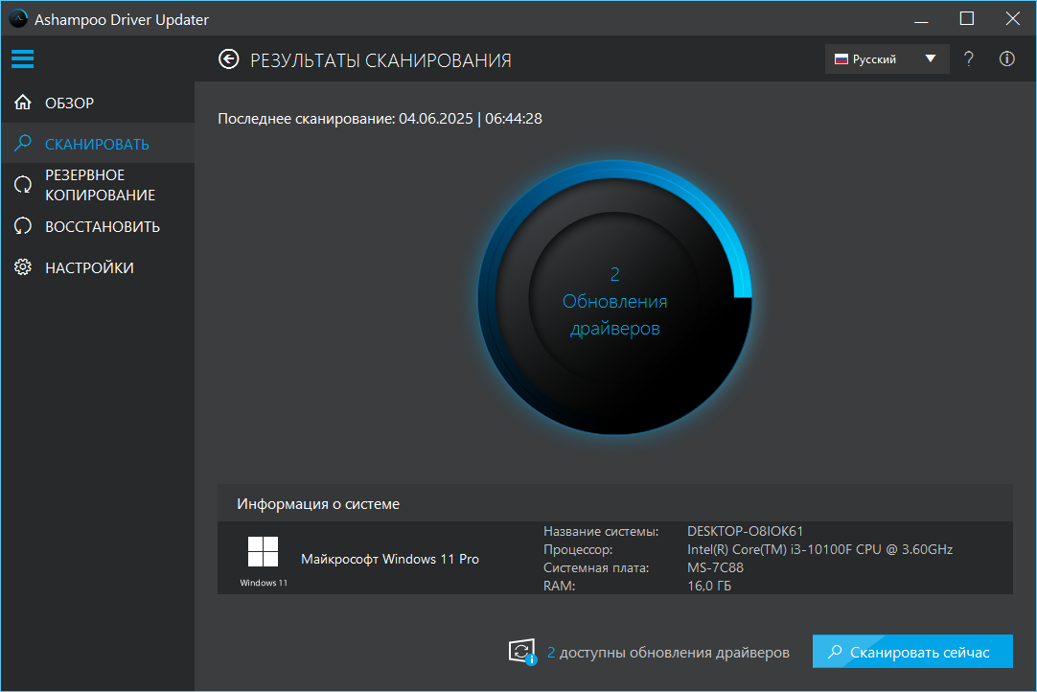This screenshot has width=1037, height=692.
Task: Open the help question mark icon
Action: (x=968, y=58)
